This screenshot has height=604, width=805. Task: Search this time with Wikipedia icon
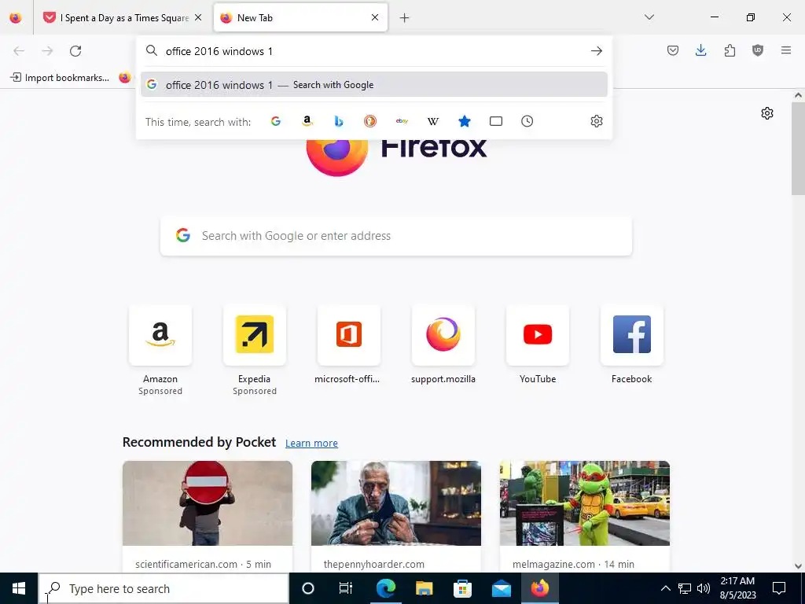click(433, 121)
